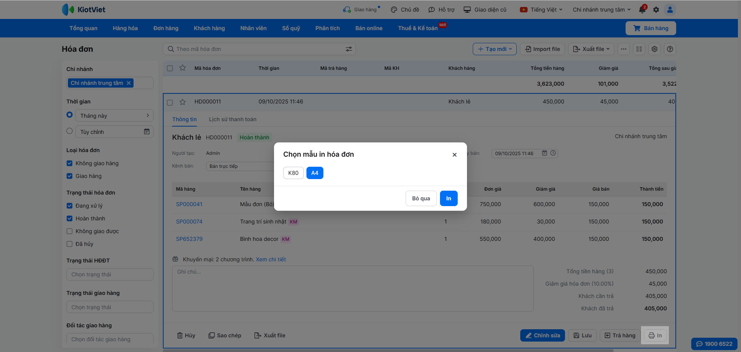The image size is (741, 352).
Task: Click Hủy to cancel the invoice
Action: coord(186,335)
